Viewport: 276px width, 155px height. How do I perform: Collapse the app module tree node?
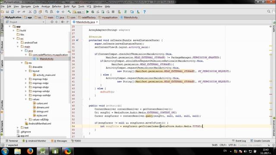tap(9, 26)
